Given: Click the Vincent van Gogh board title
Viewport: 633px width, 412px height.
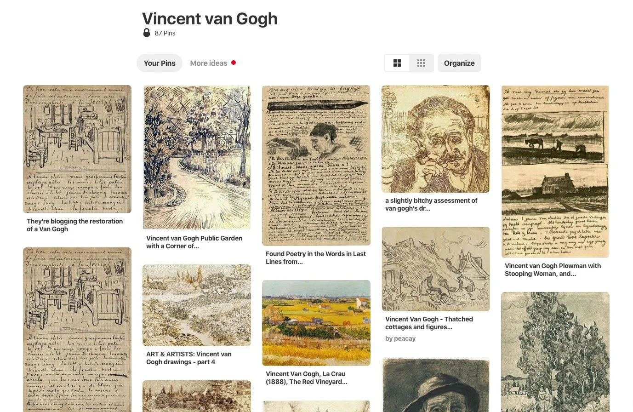Looking at the screenshot, I should (x=210, y=18).
